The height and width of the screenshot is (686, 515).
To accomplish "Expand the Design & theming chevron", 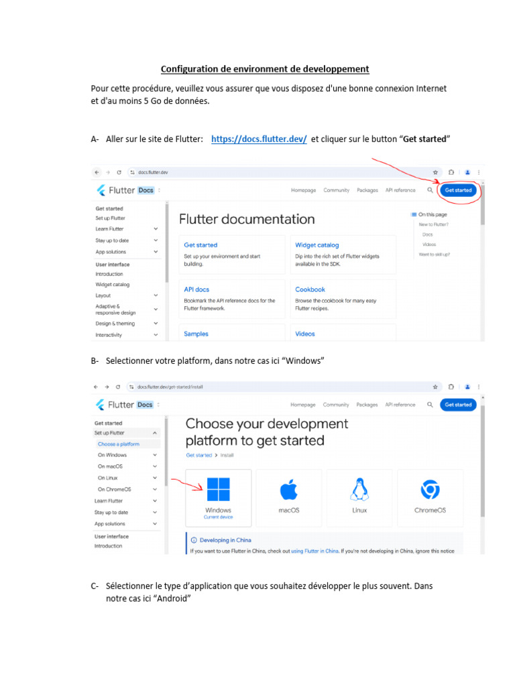I will (156, 324).
